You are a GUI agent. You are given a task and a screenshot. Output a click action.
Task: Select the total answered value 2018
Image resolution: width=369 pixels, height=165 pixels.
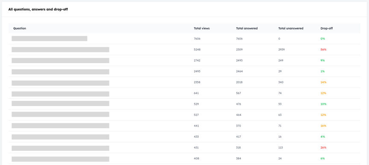[239, 82]
